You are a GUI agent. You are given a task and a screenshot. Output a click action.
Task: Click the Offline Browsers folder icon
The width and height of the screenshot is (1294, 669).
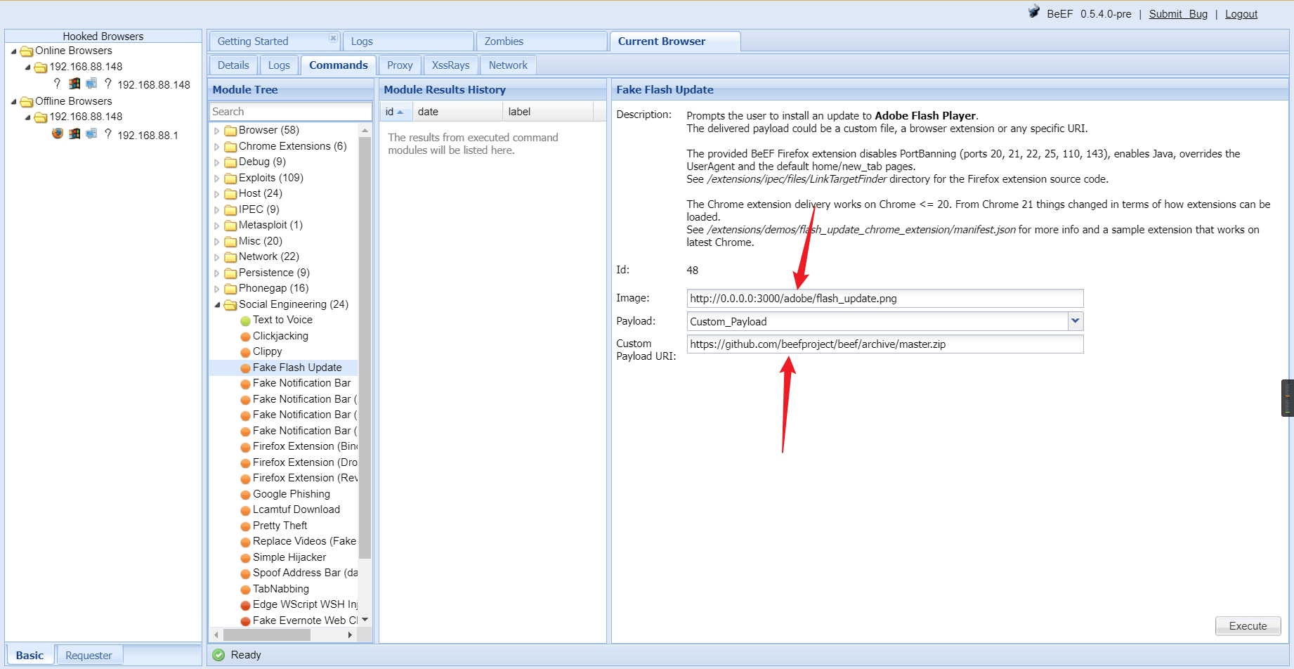point(27,102)
